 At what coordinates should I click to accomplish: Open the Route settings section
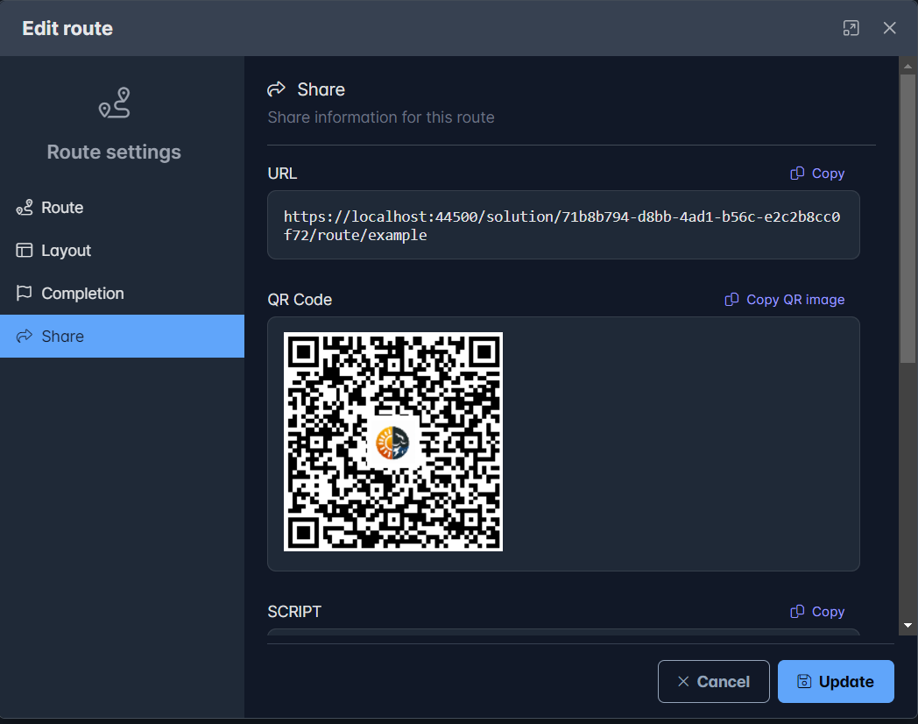tap(122, 208)
